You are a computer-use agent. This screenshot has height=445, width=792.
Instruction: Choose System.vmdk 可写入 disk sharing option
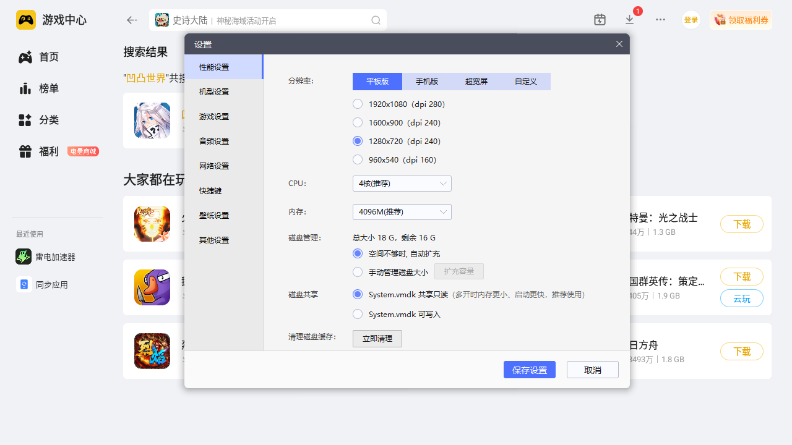(x=358, y=314)
